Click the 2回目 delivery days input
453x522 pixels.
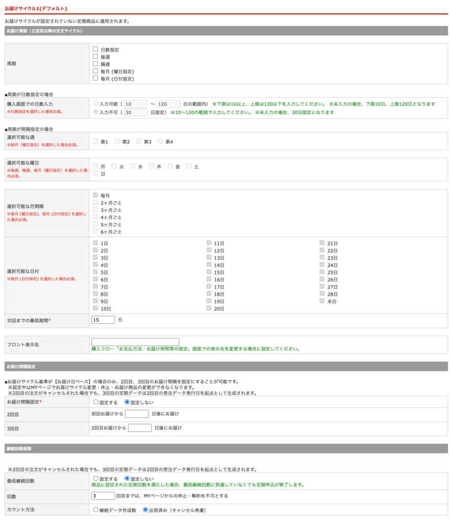pos(137,413)
